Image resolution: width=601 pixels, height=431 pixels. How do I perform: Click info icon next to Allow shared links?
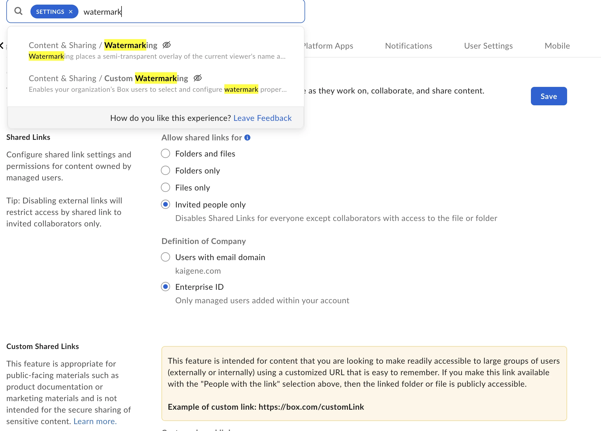[x=247, y=138]
